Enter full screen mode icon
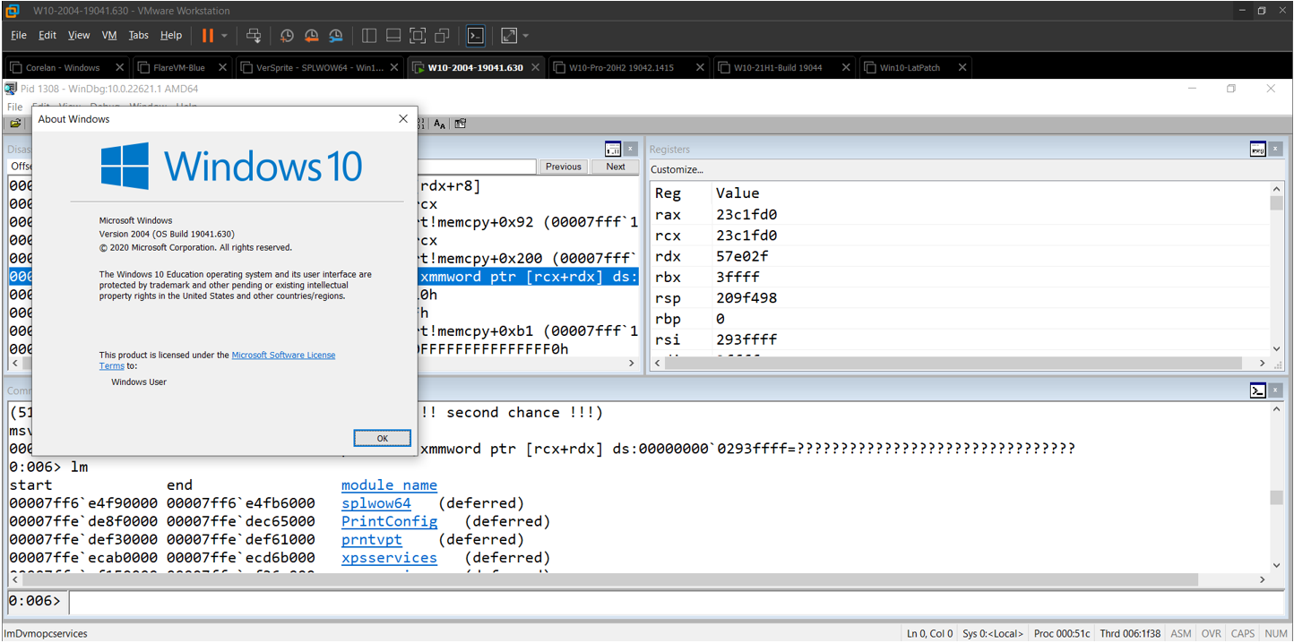 point(418,36)
